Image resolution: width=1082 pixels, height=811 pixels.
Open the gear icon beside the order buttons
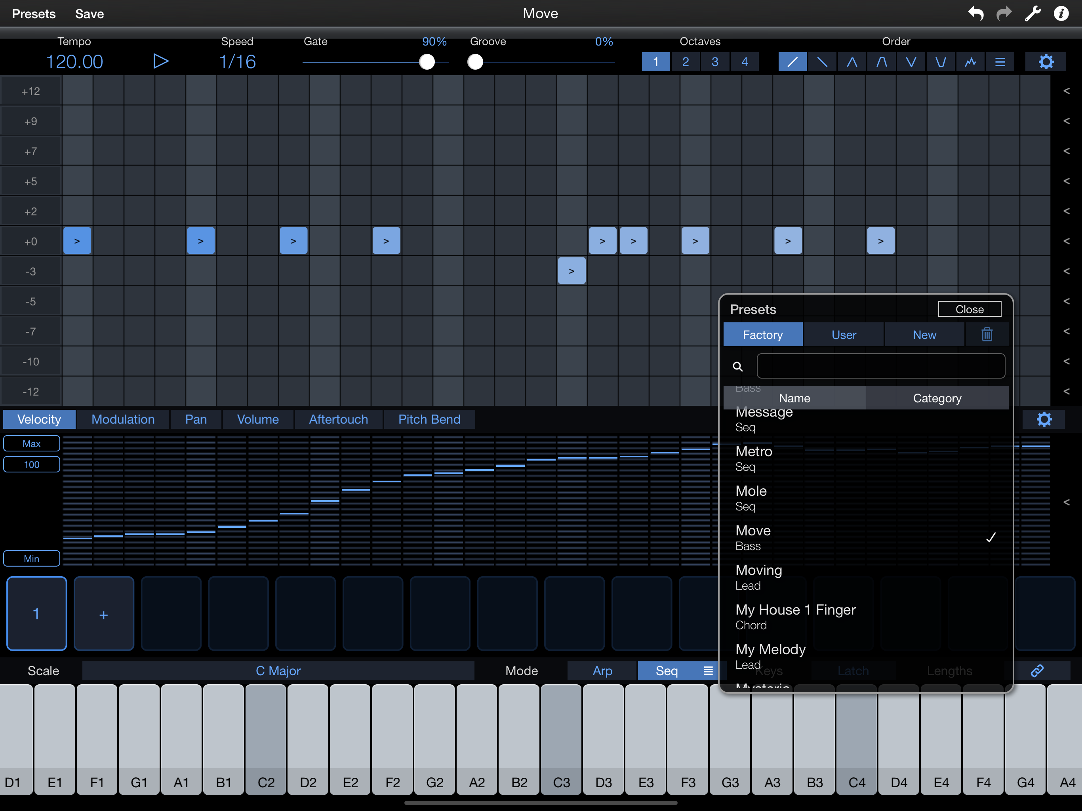[1046, 62]
